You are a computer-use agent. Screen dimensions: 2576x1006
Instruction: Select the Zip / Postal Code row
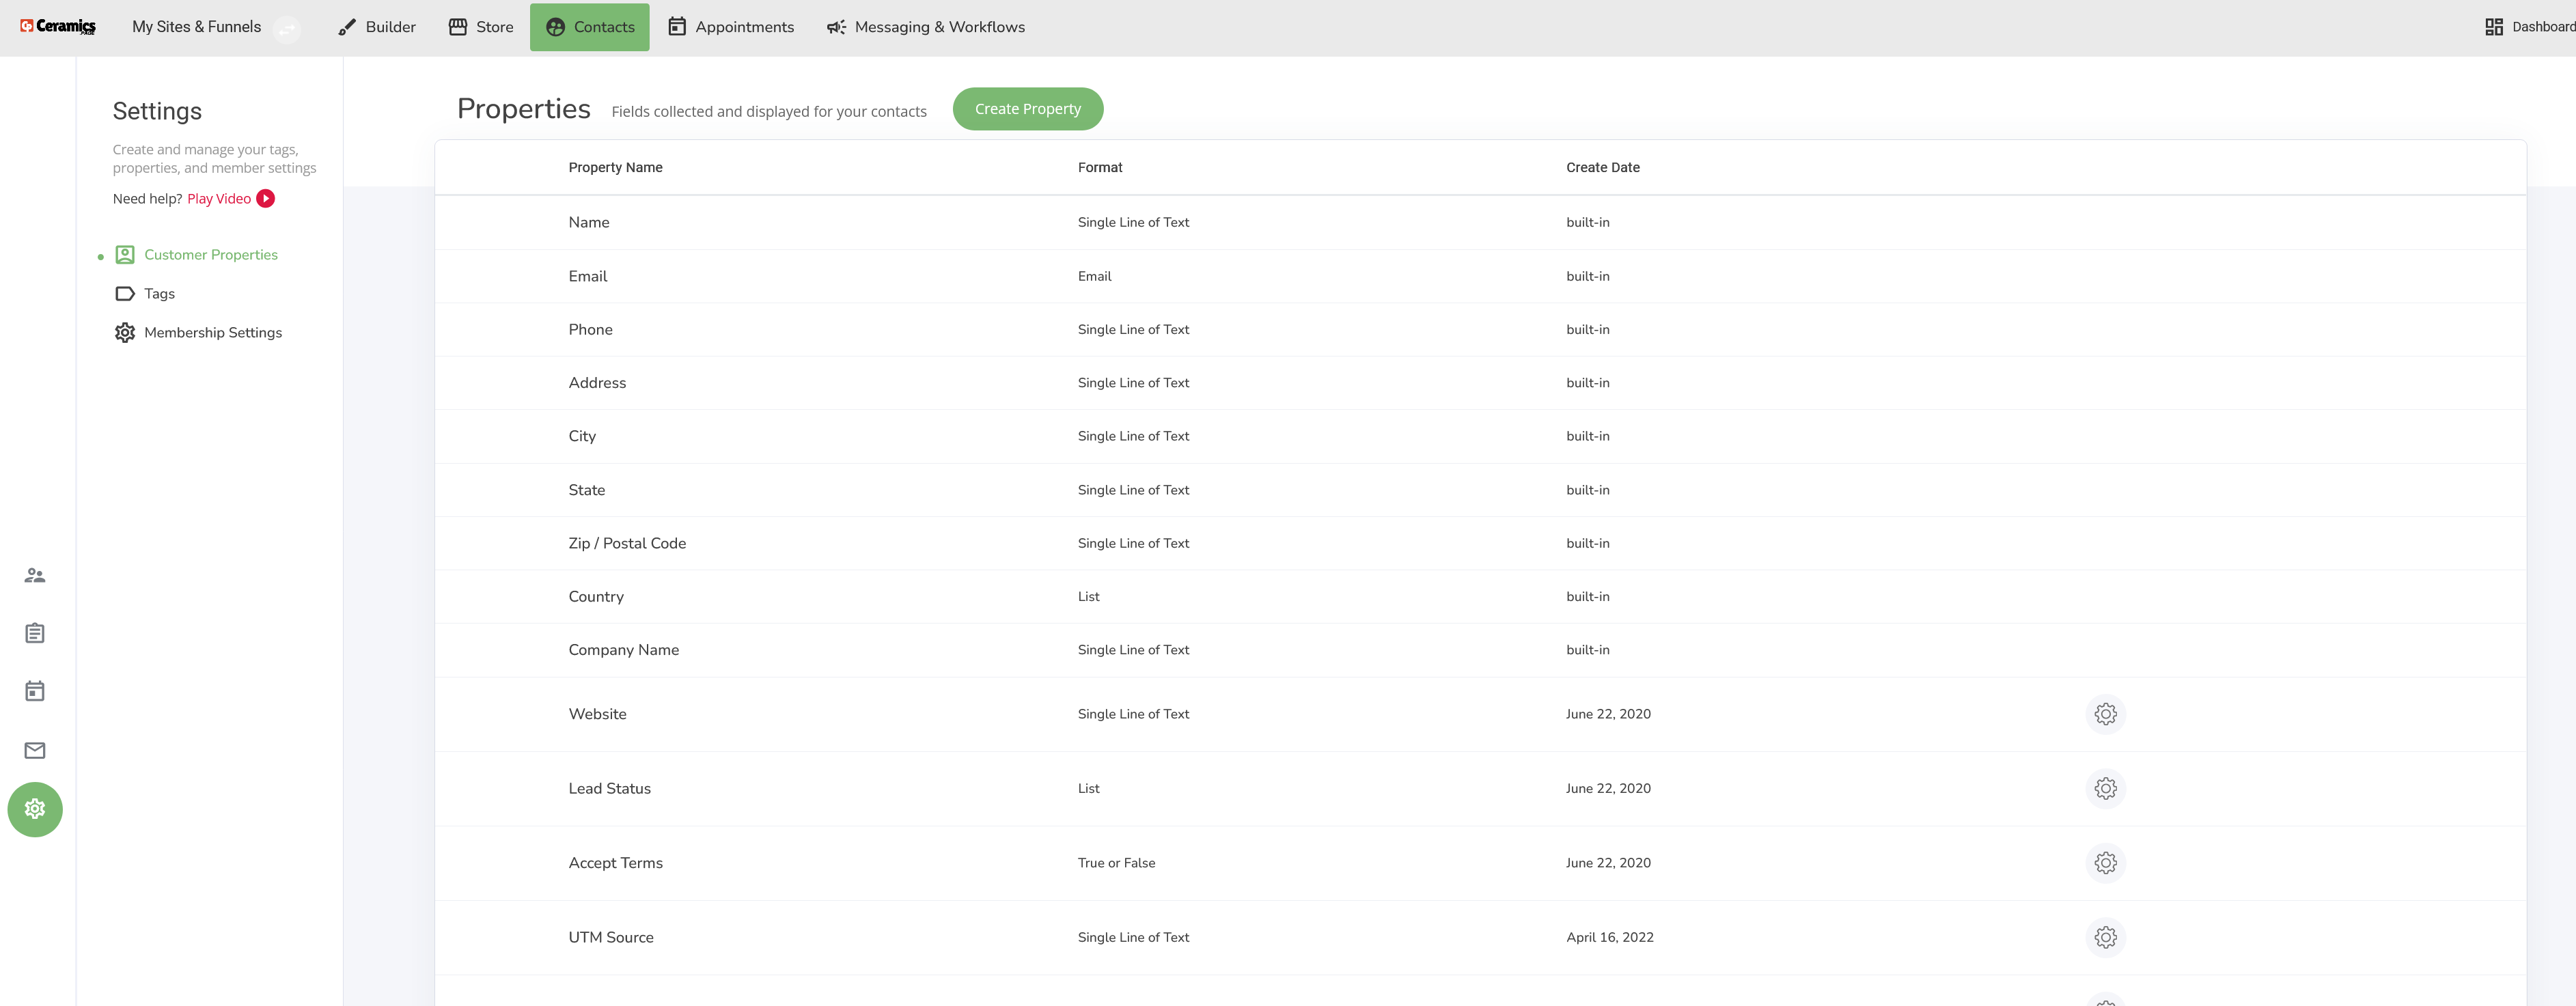coord(1480,543)
